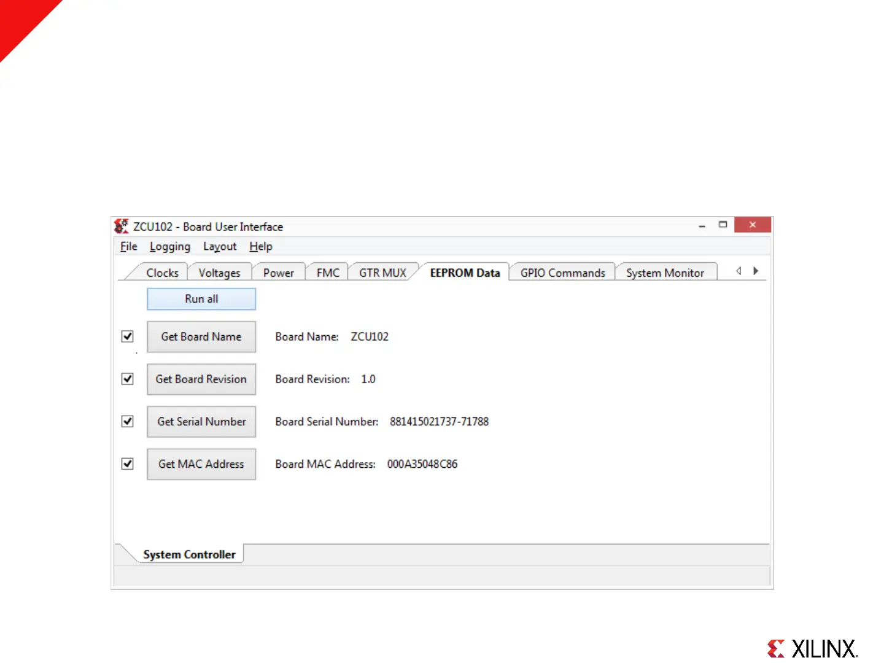Click the Get Serial Number button
Screen dimensions: 884x663
(201, 421)
